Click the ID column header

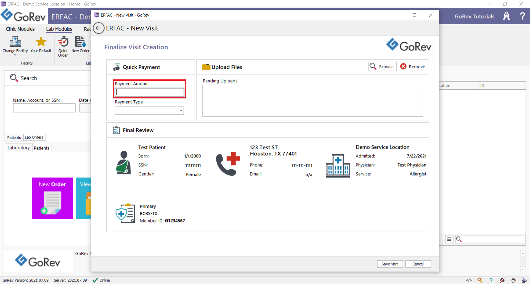(x=502, y=85)
